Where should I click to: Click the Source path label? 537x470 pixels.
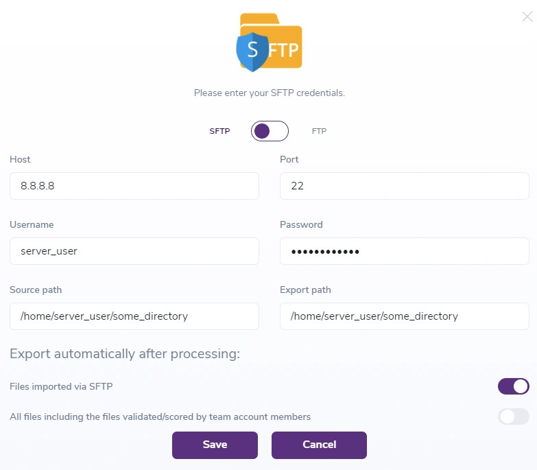pos(36,290)
